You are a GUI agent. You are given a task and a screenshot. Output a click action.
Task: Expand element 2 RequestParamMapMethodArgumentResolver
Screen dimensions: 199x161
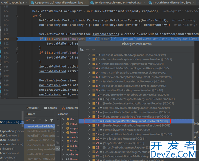click(89, 59)
